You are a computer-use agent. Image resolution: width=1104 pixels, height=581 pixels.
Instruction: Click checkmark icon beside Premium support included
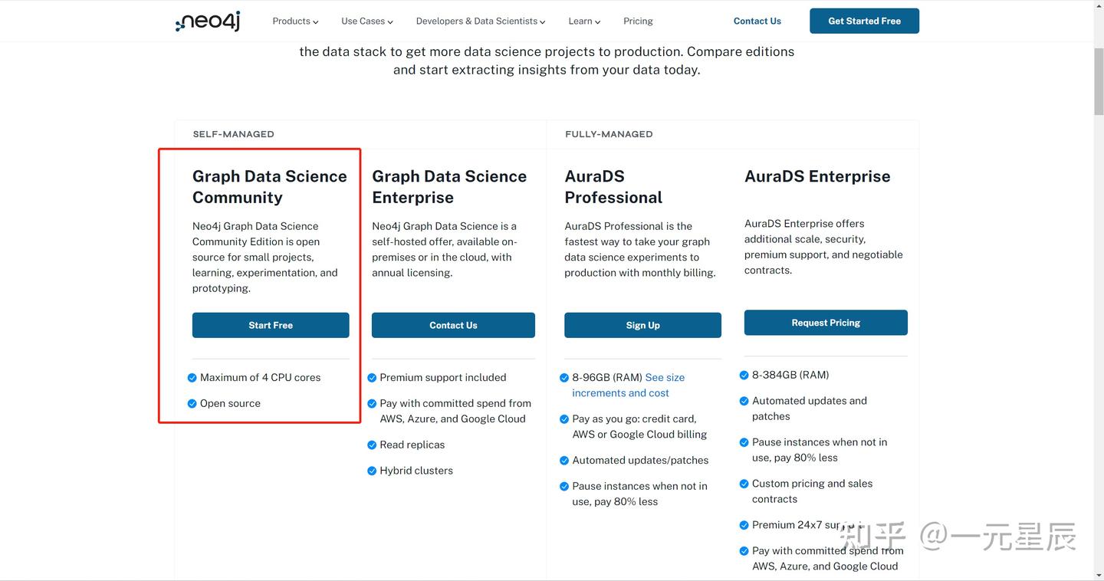[x=372, y=377]
